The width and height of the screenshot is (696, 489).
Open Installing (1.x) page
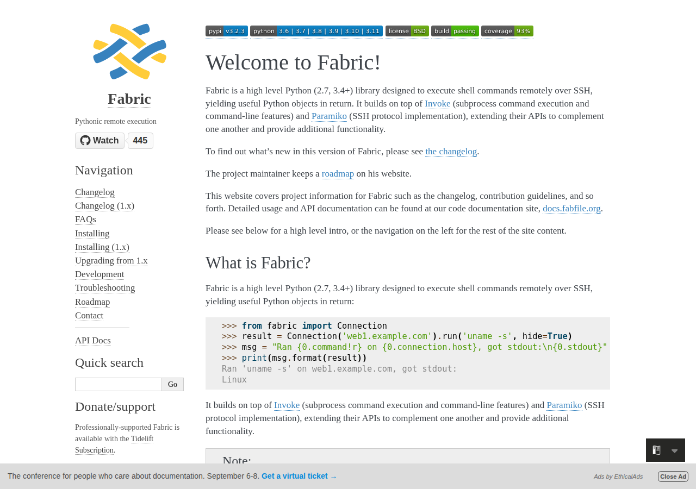pyautogui.click(x=102, y=247)
